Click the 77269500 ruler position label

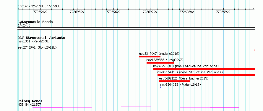coord(77,12)
